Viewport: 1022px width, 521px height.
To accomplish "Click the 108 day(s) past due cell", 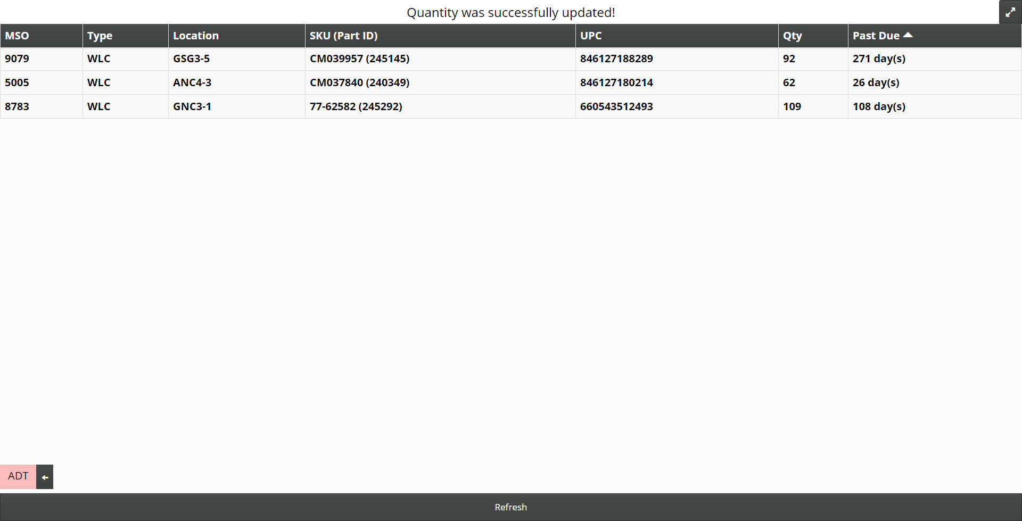I will click(x=935, y=106).
